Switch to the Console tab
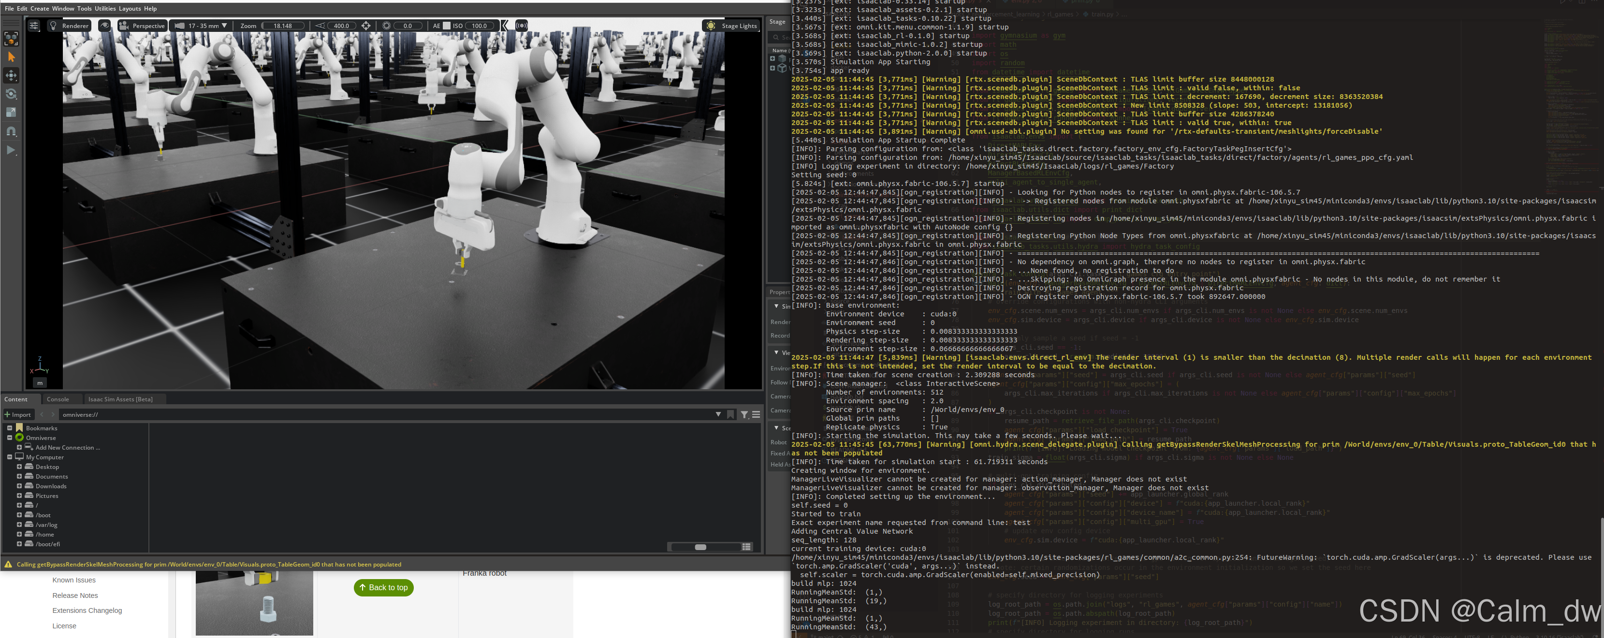This screenshot has height=638, width=1604. pos(58,399)
